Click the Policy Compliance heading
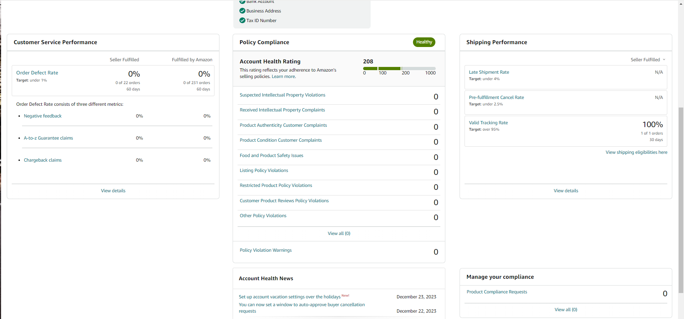 point(264,42)
